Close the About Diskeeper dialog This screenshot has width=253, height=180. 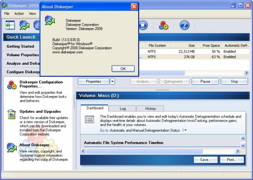click(x=134, y=7)
